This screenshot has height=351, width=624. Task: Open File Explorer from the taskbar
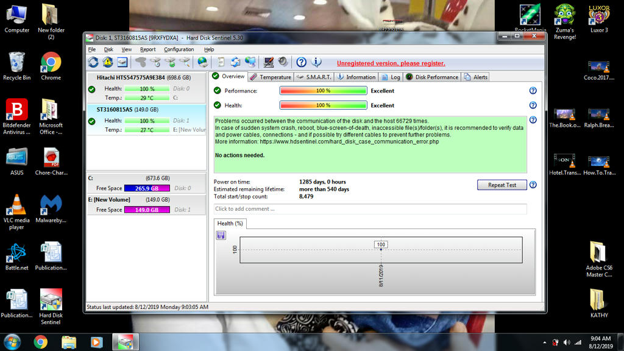(x=69, y=342)
